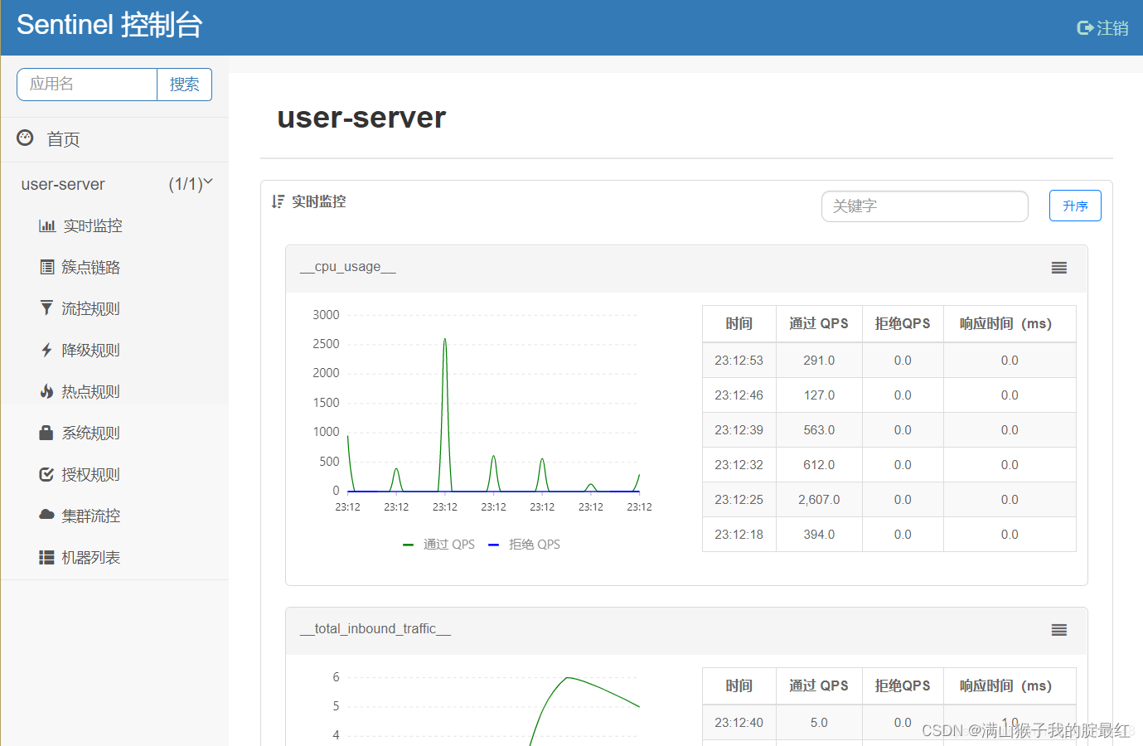The width and height of the screenshot is (1143, 746).
Task: Click the 热点规则 flame icon
Action: [x=46, y=391]
